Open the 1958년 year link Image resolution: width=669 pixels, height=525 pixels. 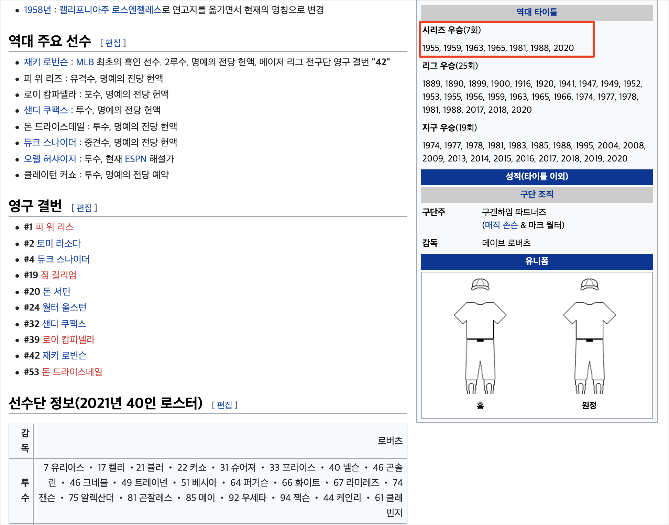(37, 10)
